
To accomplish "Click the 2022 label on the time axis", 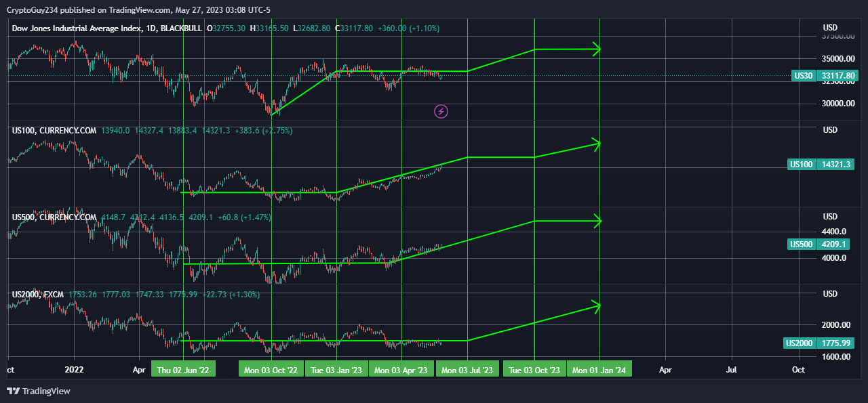I will (x=74, y=370).
